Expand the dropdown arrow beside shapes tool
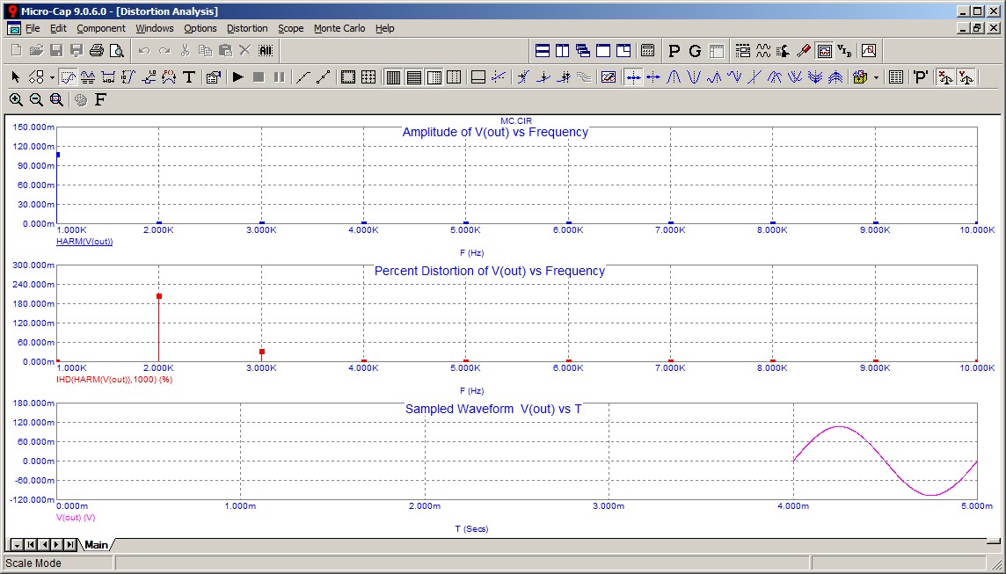The height and width of the screenshot is (574, 1006). point(52,77)
